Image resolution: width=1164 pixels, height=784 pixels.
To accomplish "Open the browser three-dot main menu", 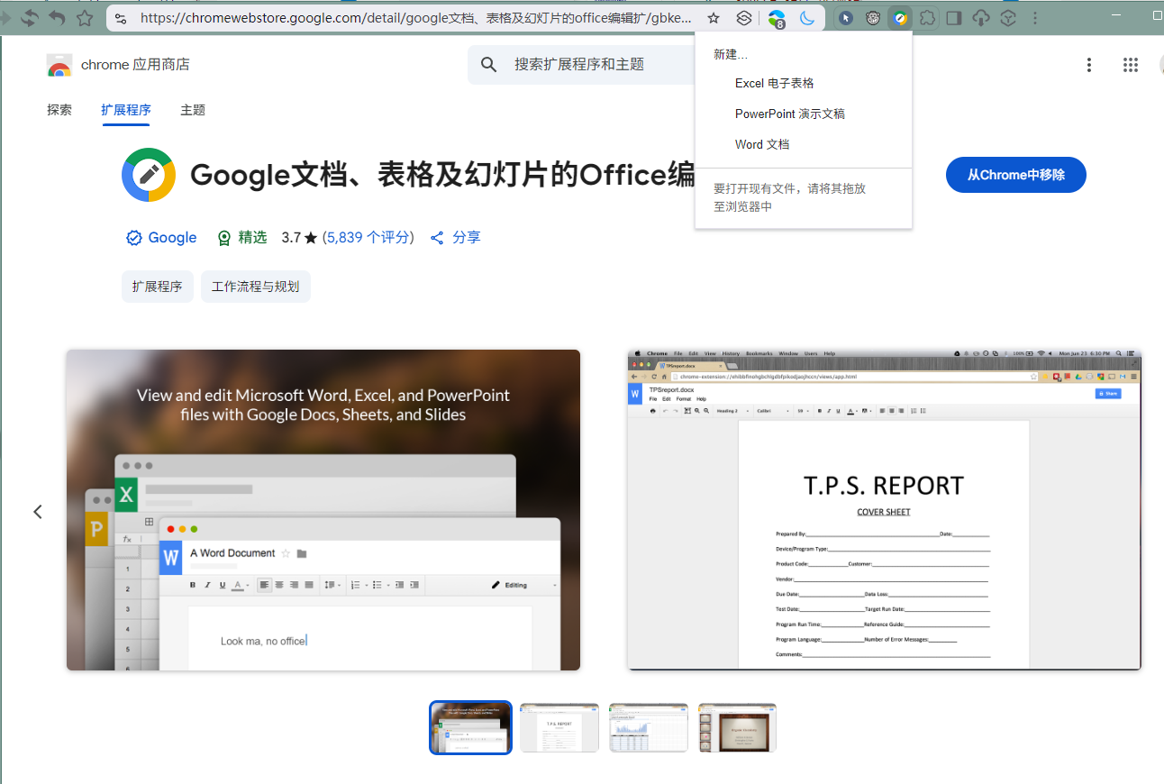I will pos(1034,18).
